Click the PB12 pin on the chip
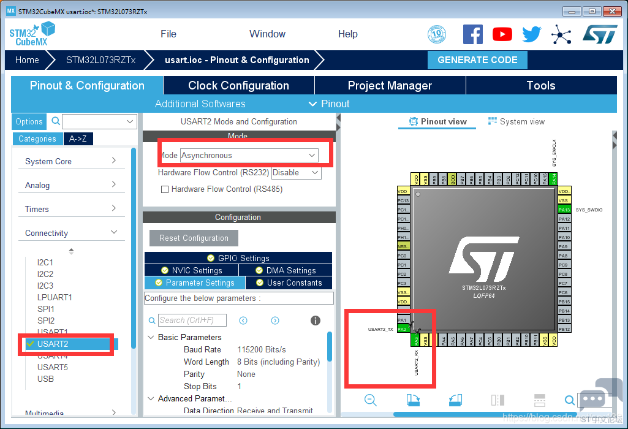 point(564,329)
